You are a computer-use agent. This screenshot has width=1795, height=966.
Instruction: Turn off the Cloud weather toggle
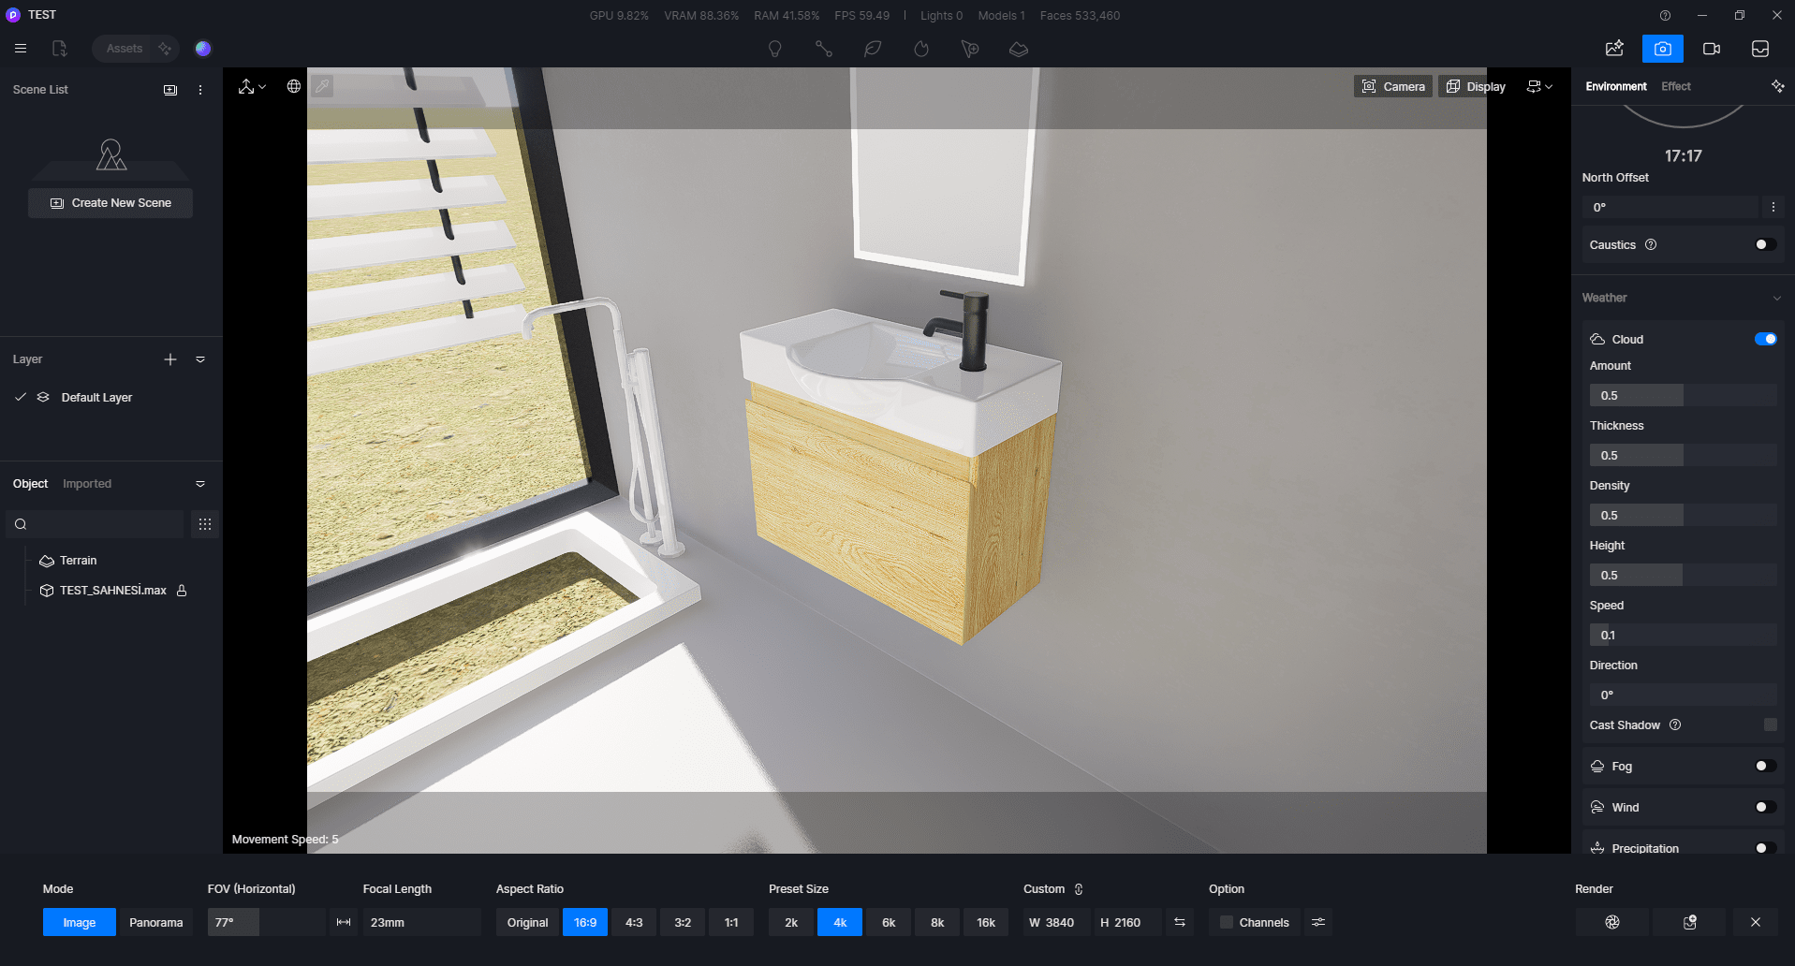point(1765,339)
